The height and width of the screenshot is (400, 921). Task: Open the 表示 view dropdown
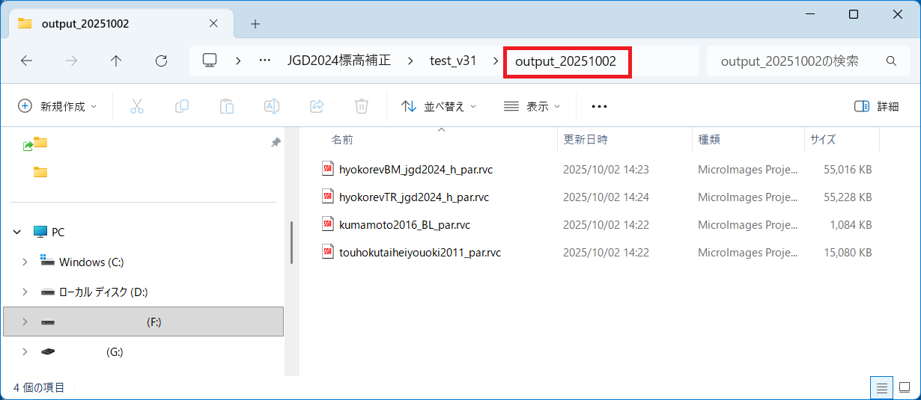(532, 106)
